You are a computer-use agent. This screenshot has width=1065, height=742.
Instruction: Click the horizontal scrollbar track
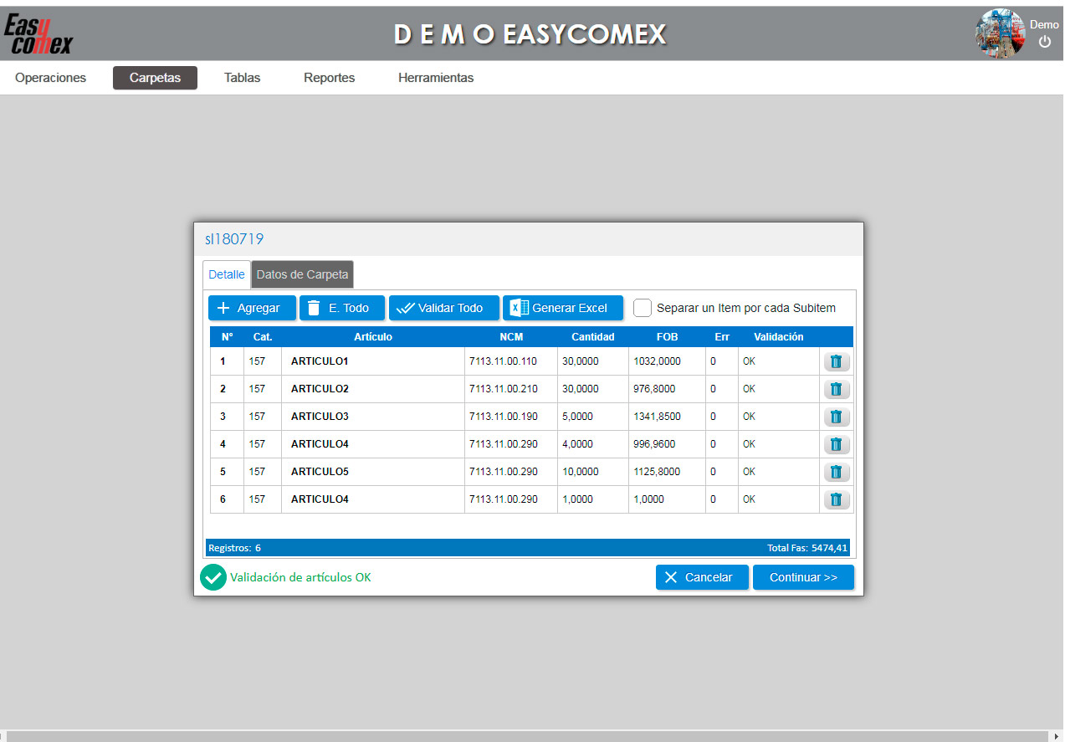coord(527,736)
